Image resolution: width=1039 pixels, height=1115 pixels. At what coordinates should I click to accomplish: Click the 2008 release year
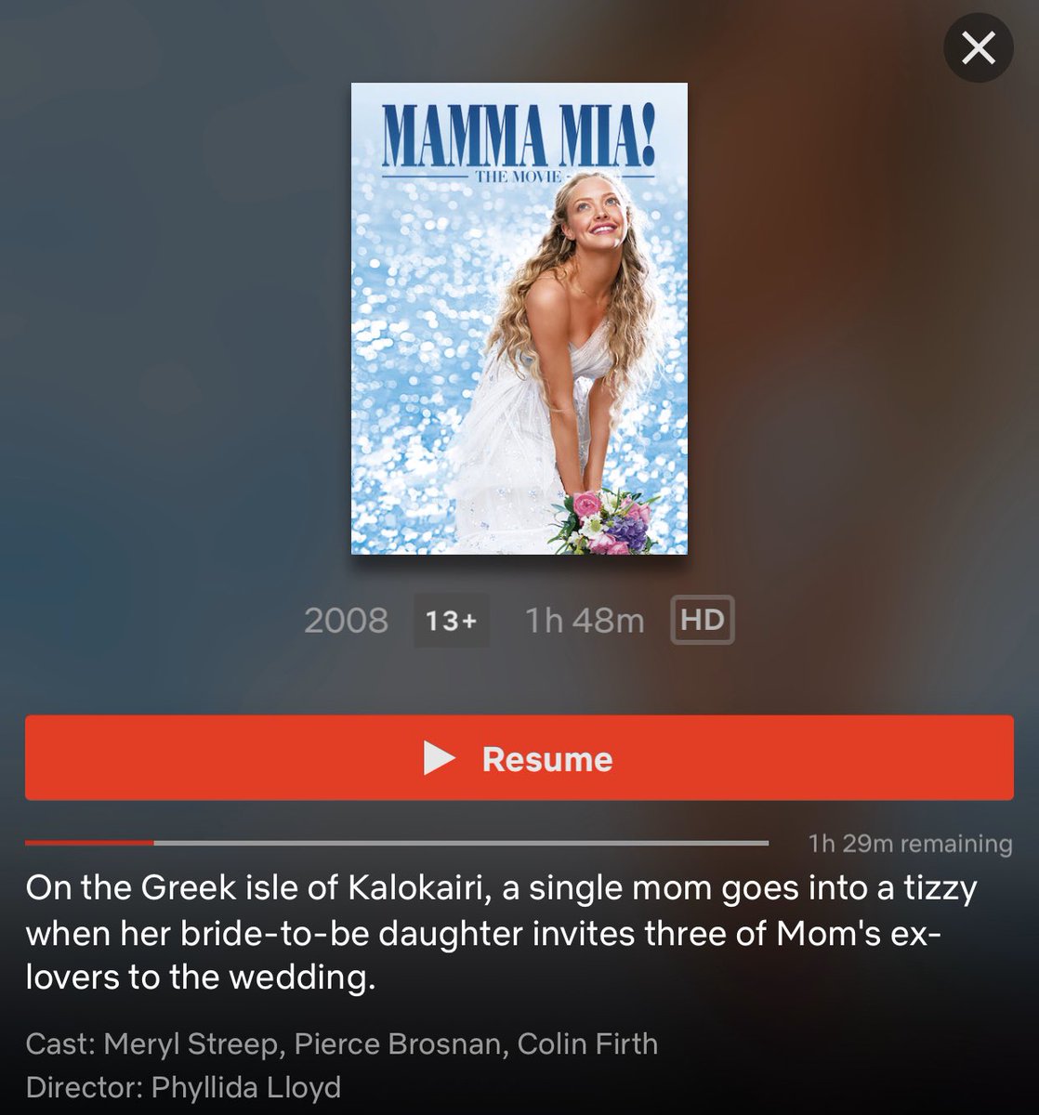[x=346, y=621]
